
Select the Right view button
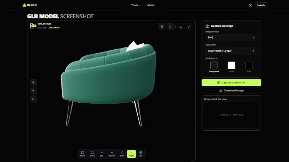131,154
